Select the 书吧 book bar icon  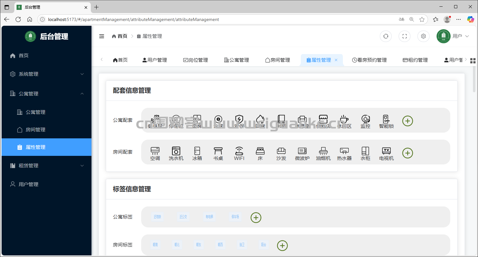pyautogui.click(x=281, y=119)
